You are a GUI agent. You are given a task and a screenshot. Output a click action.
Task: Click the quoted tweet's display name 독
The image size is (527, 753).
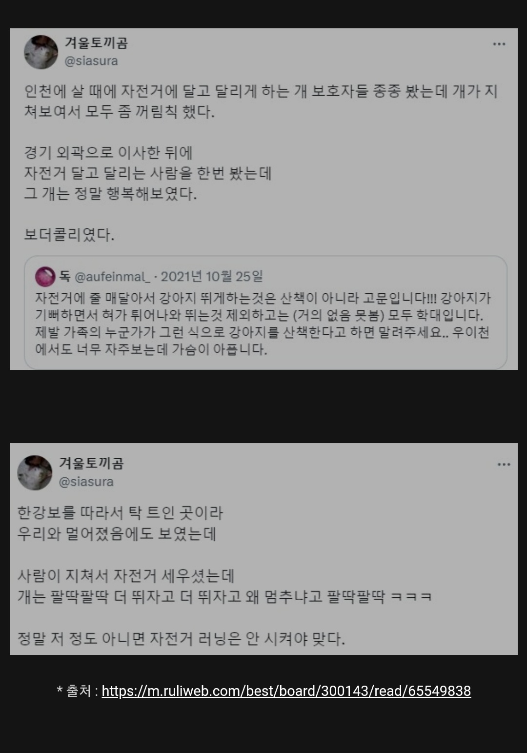(65, 277)
